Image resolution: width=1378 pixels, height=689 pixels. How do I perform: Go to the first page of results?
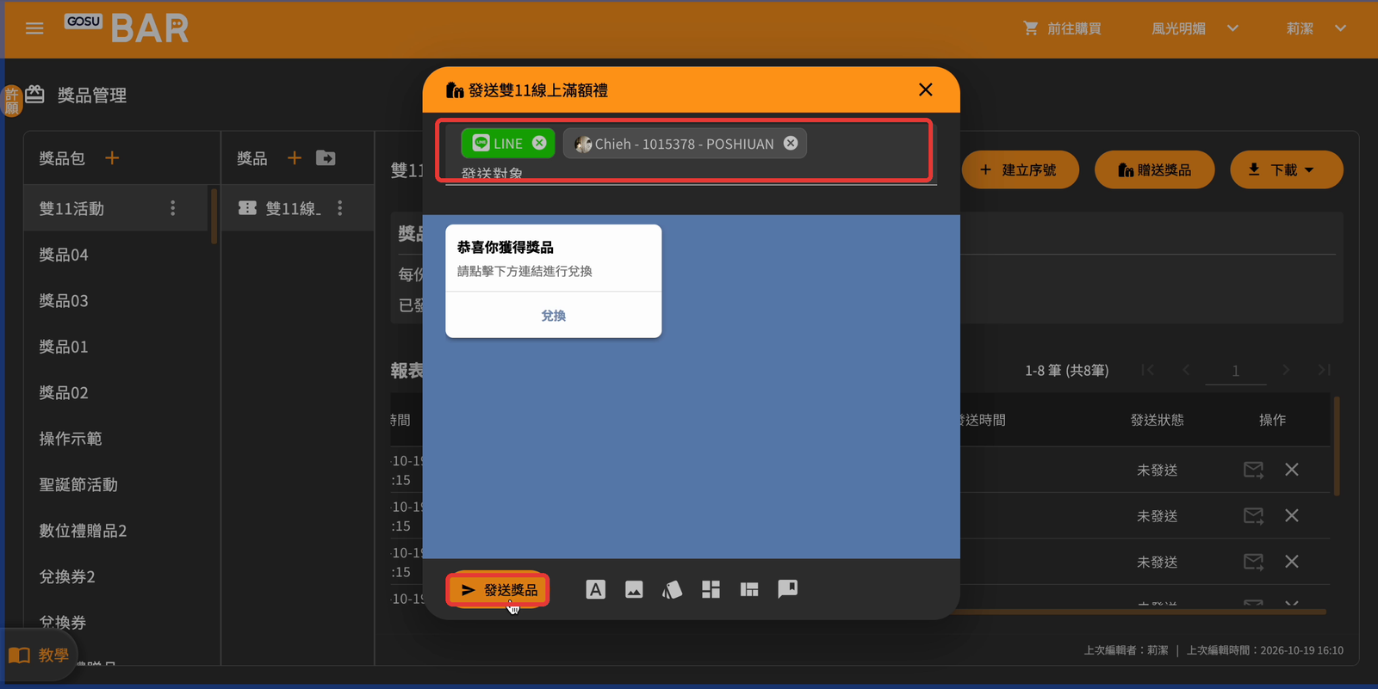click(1147, 370)
